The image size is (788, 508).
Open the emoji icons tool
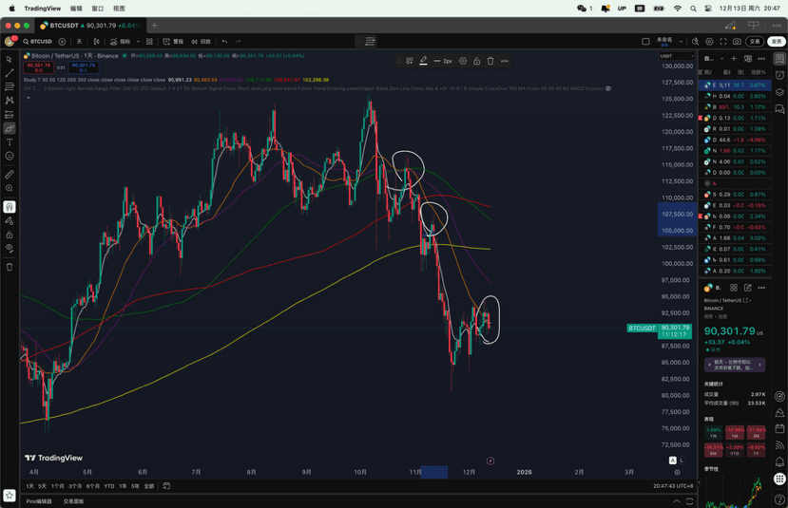pos(10,156)
